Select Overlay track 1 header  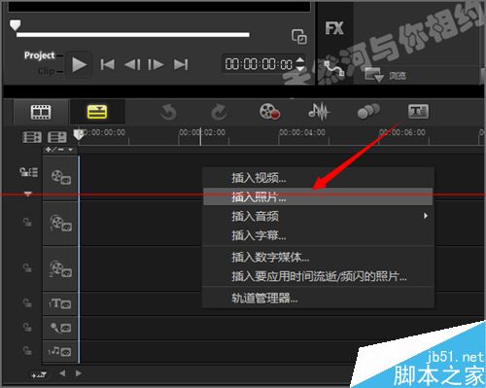[60, 224]
